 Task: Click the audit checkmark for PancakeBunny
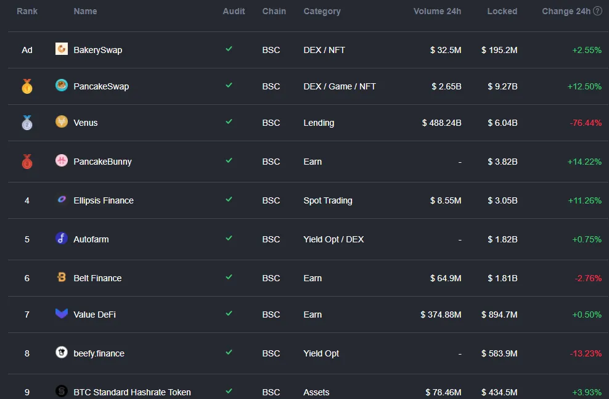[229, 160]
